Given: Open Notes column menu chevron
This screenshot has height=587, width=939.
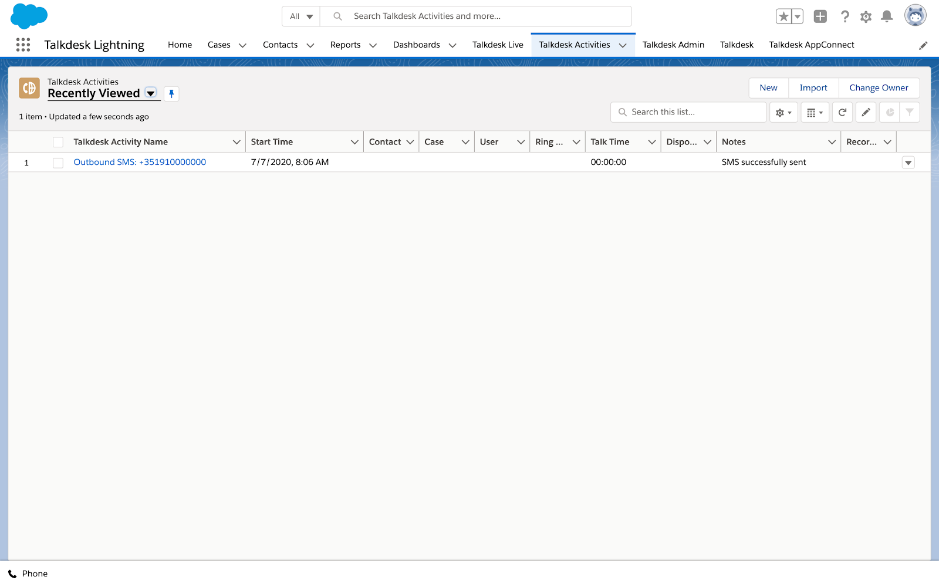Looking at the screenshot, I should coord(832,142).
